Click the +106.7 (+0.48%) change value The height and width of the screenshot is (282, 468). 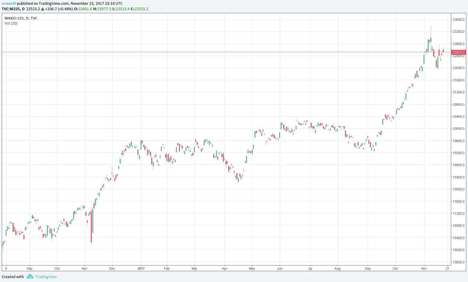point(59,9)
